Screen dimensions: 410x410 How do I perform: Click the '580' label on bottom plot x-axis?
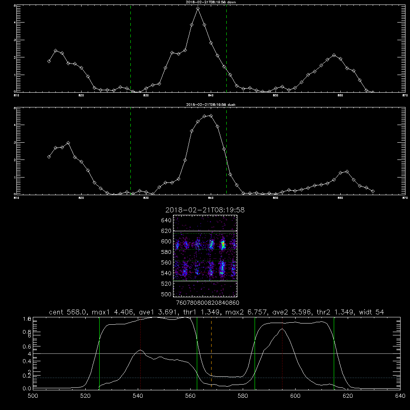click(x=243, y=396)
